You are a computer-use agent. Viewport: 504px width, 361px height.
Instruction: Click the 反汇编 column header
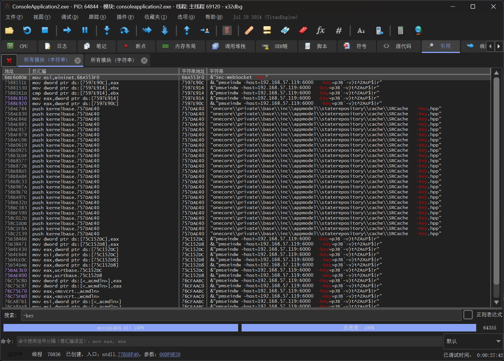[x=104, y=71]
